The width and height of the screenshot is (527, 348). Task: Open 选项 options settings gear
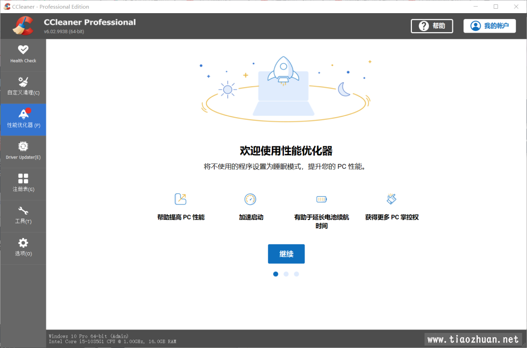pyautogui.click(x=23, y=248)
